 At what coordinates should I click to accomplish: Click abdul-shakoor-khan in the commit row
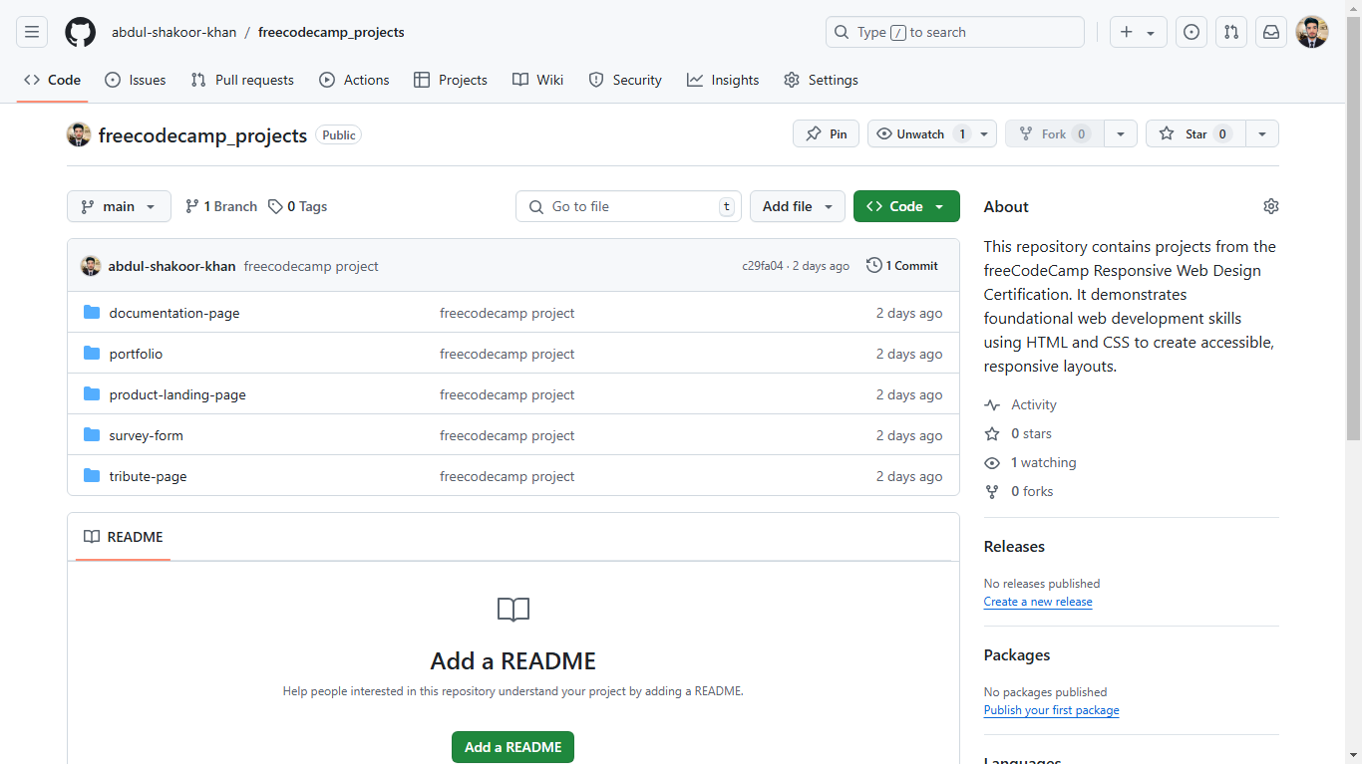click(x=171, y=266)
